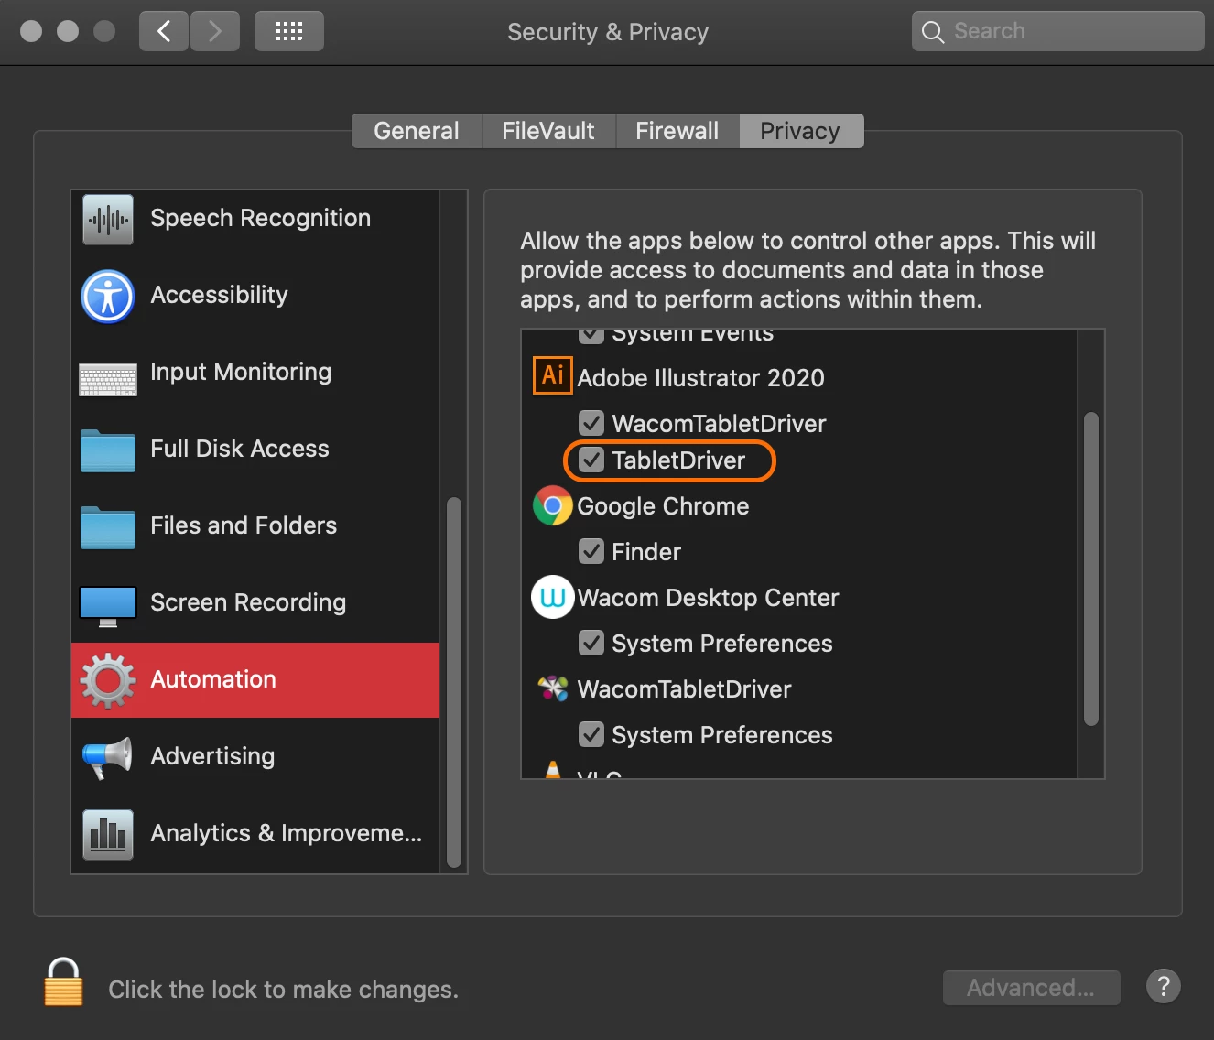This screenshot has width=1214, height=1040.
Task: Select the Privacy tab
Action: pos(801,131)
